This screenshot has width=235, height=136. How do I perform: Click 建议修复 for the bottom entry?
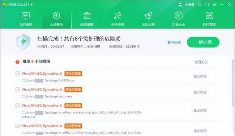click(200, 131)
